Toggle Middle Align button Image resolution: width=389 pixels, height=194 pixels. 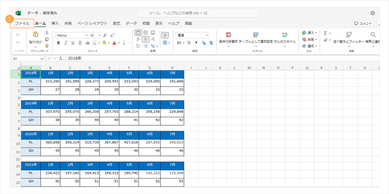point(146,33)
